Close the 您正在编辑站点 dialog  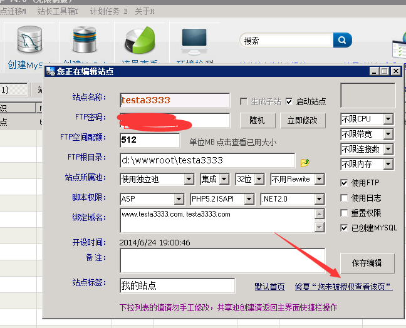click(x=395, y=72)
